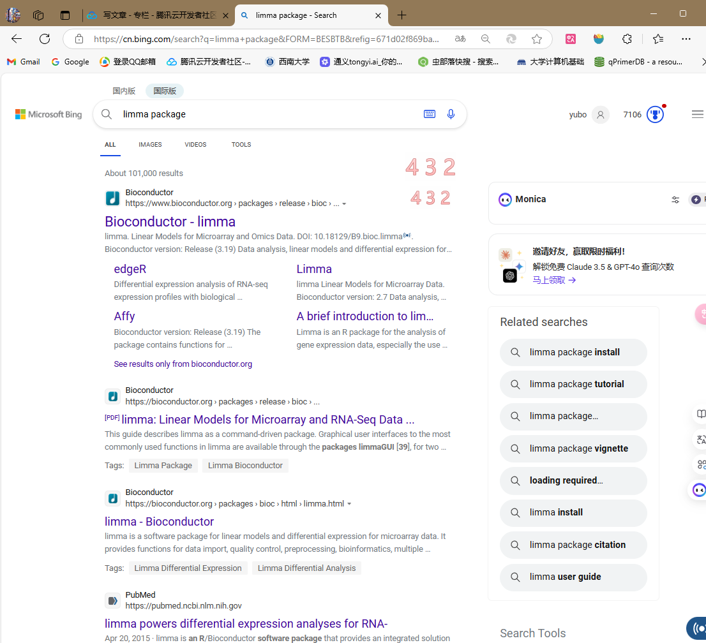Open the Limma sublink under Bioconductor
Image resolution: width=706 pixels, height=643 pixels.
[314, 269]
